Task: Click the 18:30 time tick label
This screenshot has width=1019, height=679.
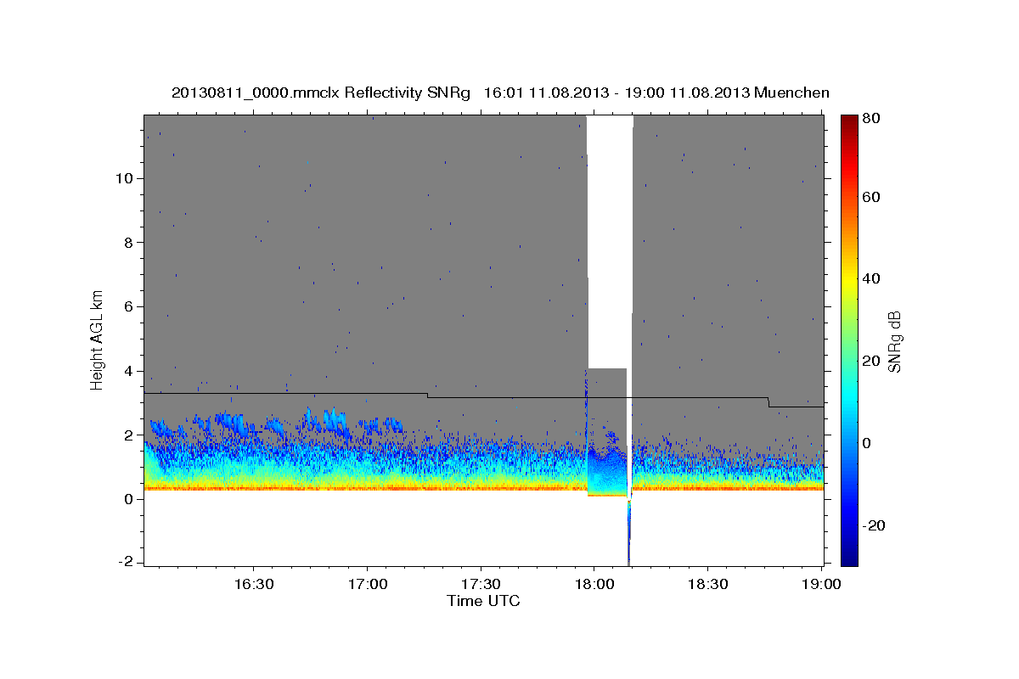Action: click(707, 584)
